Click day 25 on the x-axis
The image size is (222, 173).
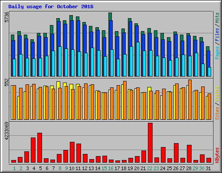click(x=169, y=168)
